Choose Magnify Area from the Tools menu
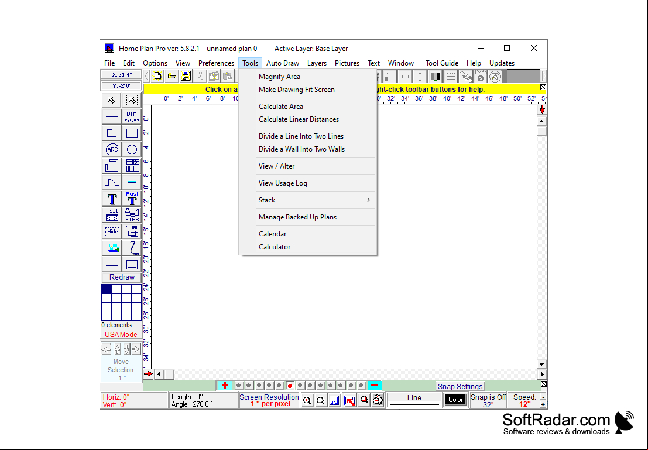 tap(279, 77)
